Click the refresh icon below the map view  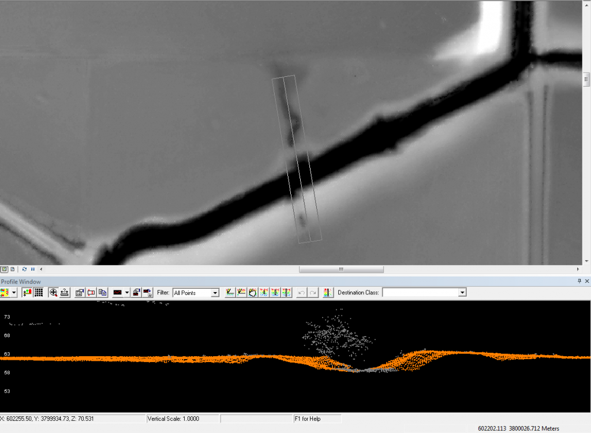coord(24,269)
